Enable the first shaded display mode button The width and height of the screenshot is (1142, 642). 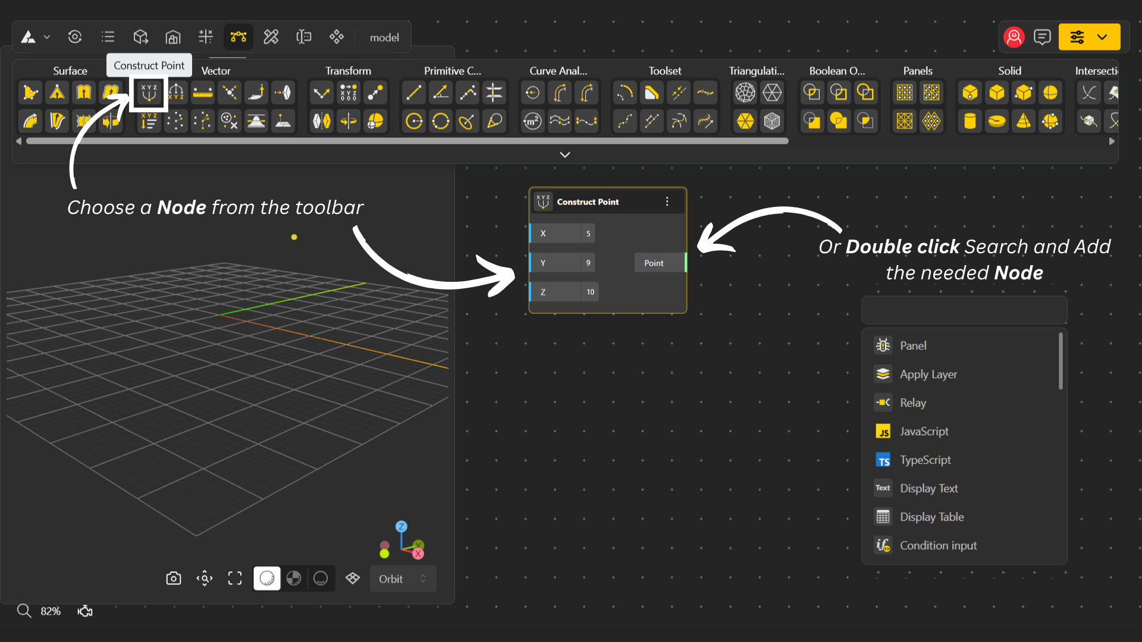pyautogui.click(x=267, y=578)
